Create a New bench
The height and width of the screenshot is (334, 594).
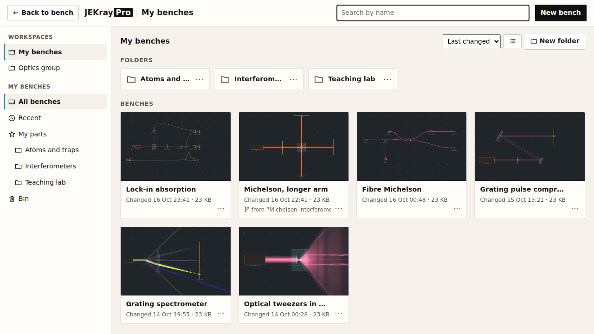[561, 13]
